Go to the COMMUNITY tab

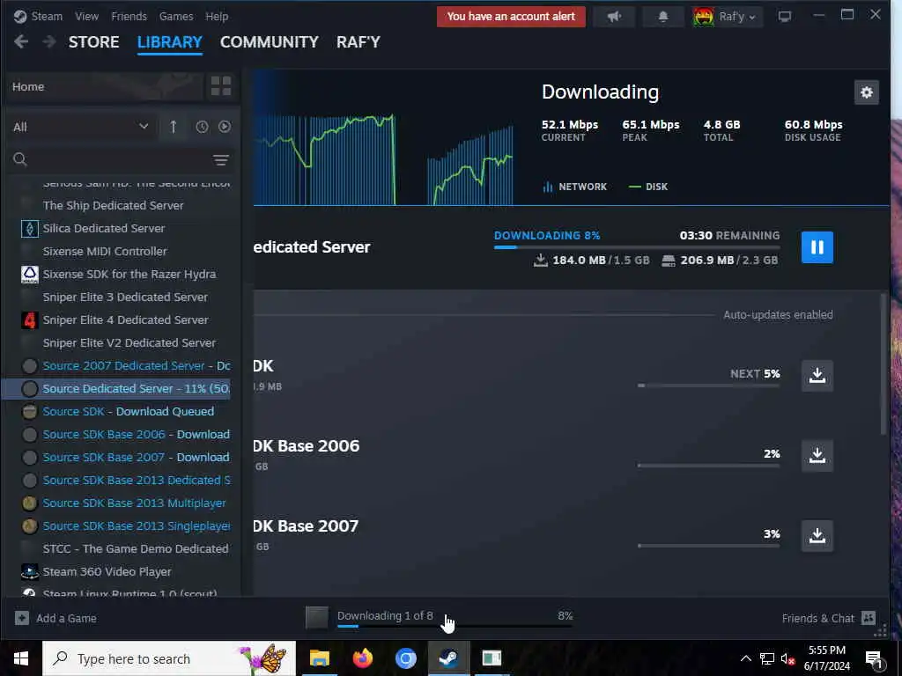(x=270, y=42)
